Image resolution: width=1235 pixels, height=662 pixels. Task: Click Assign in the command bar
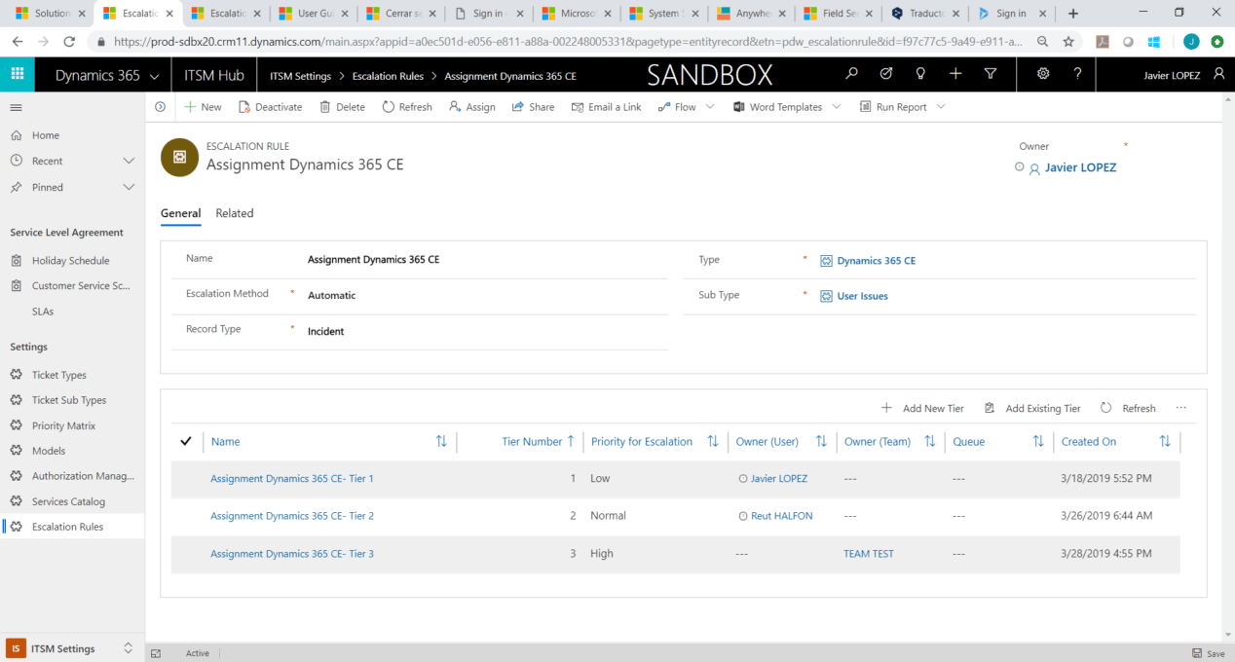472,107
